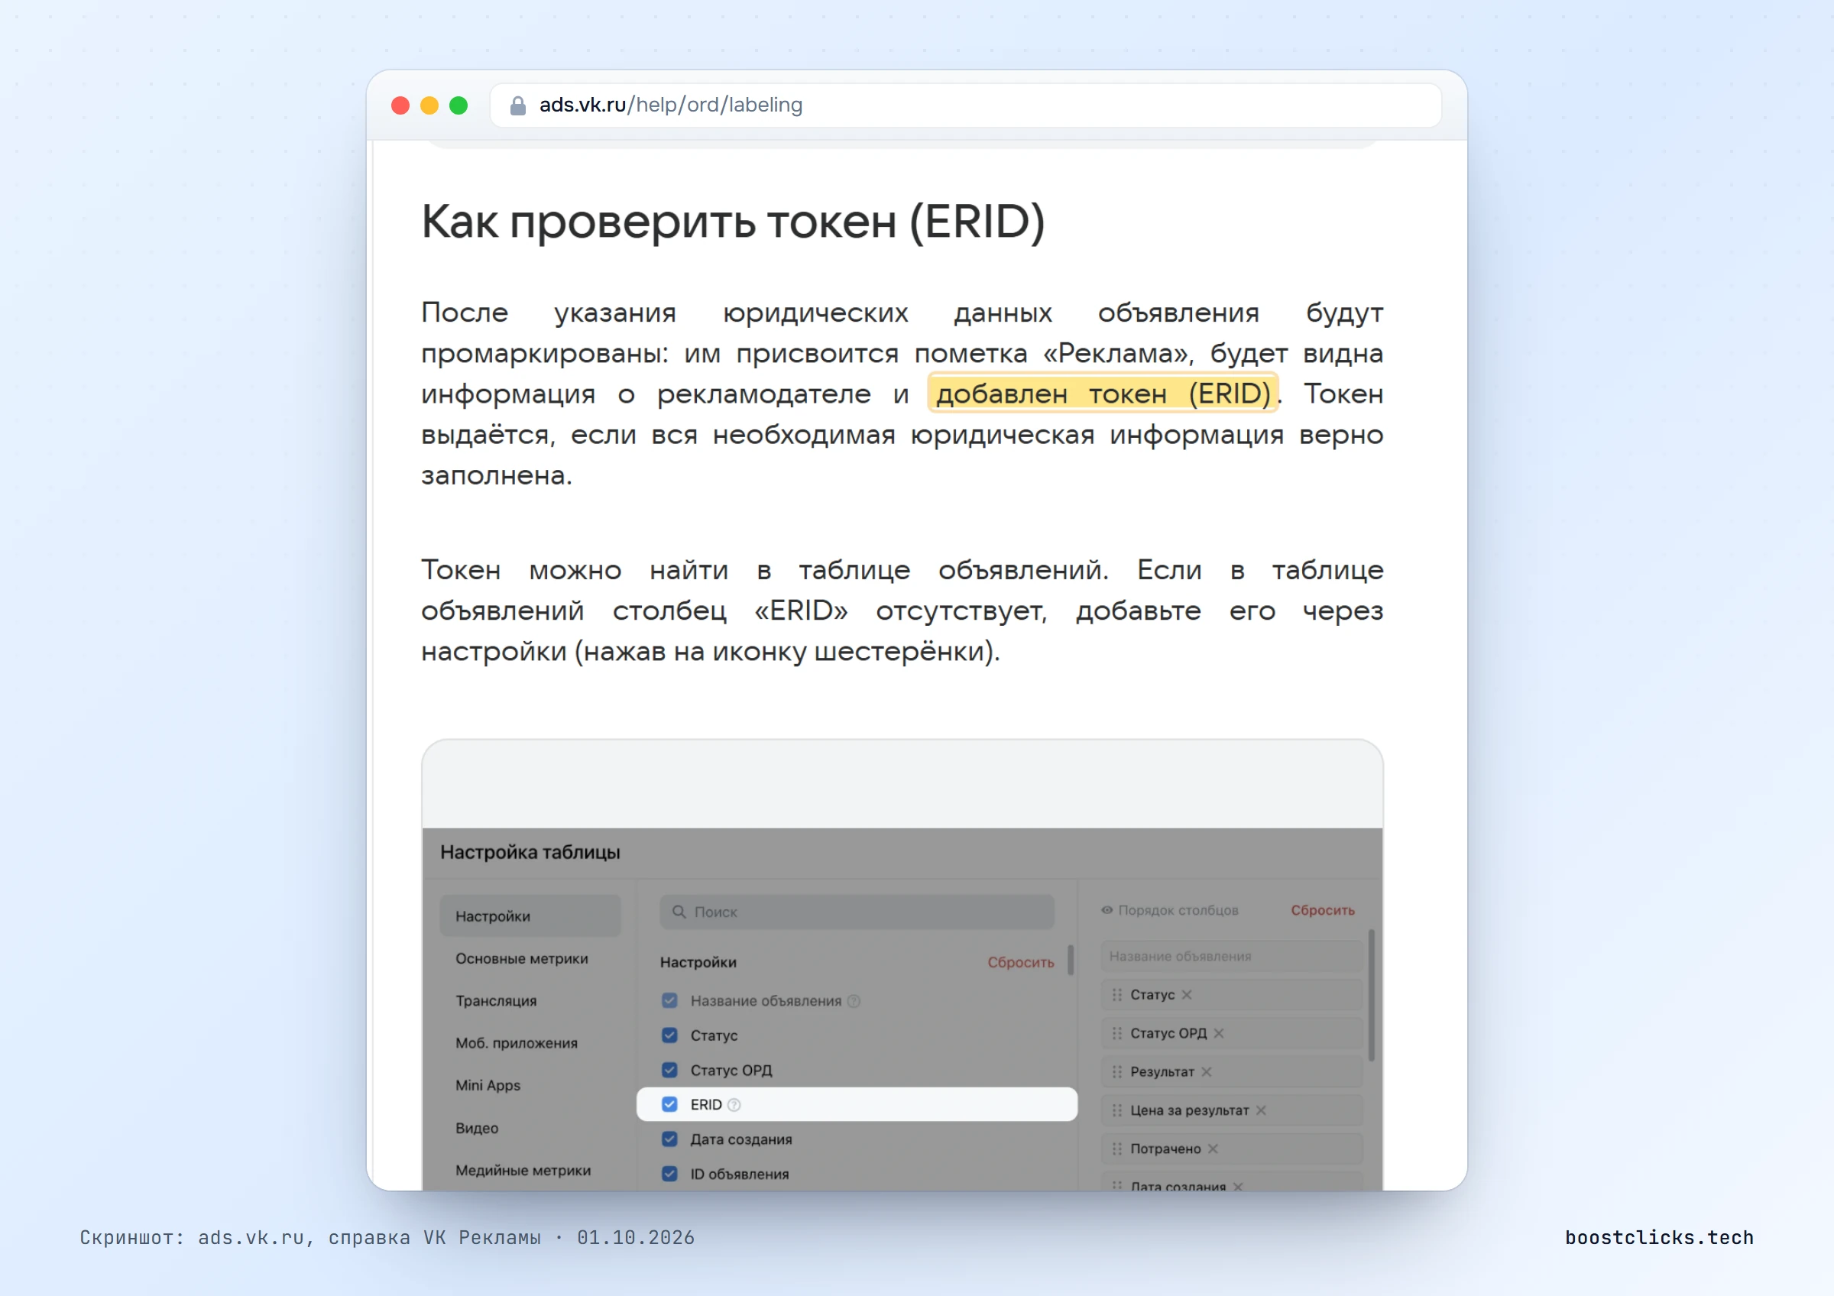Open the Mini Apps section
The image size is (1834, 1296).
point(488,1085)
